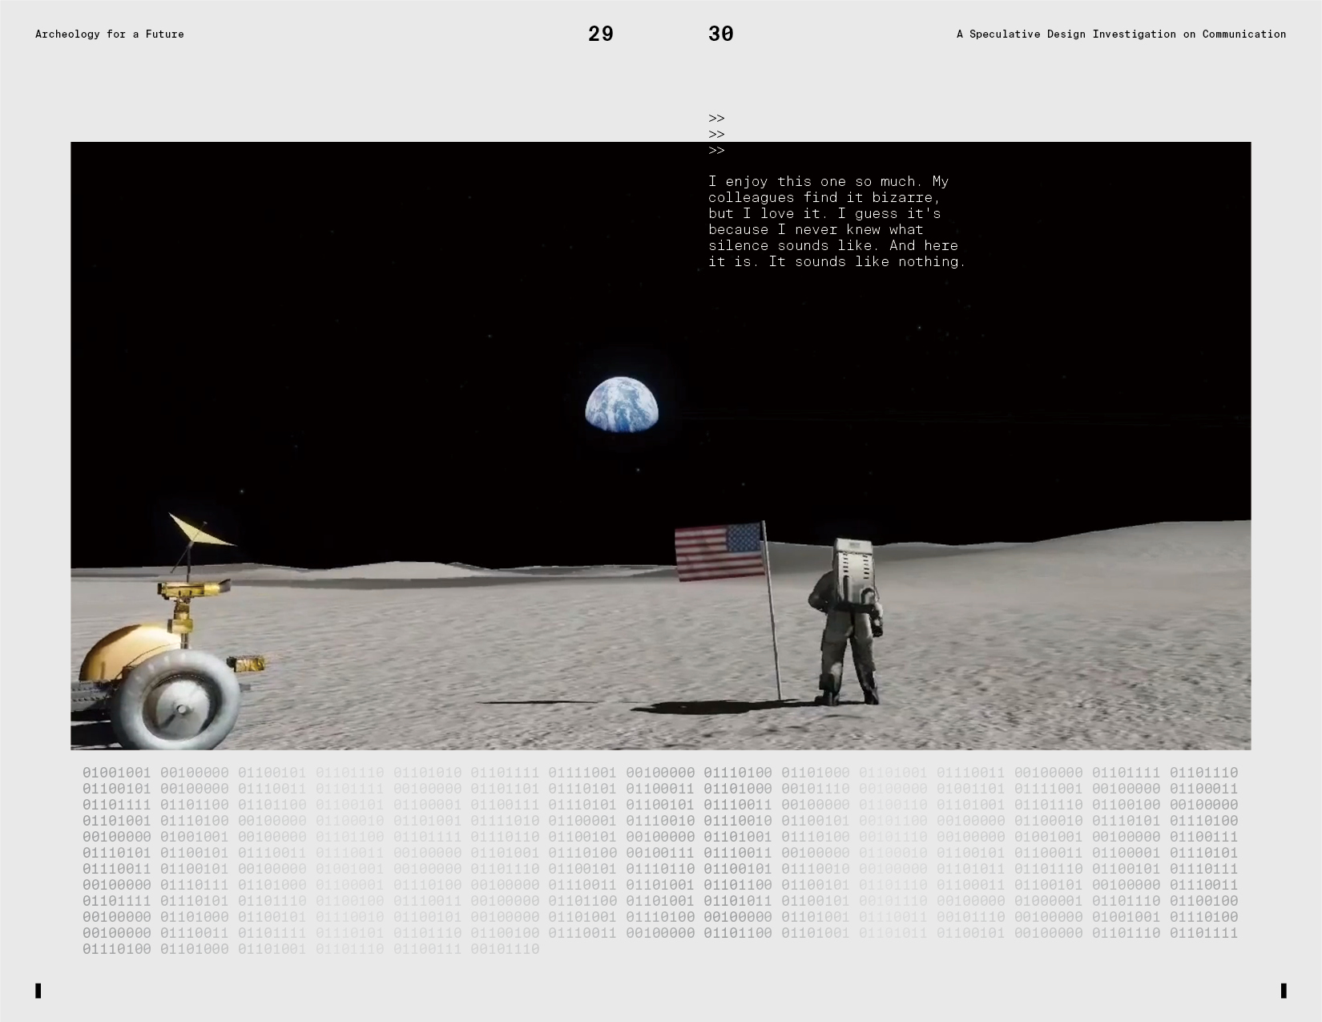Click the American flag in the image

coord(719,551)
